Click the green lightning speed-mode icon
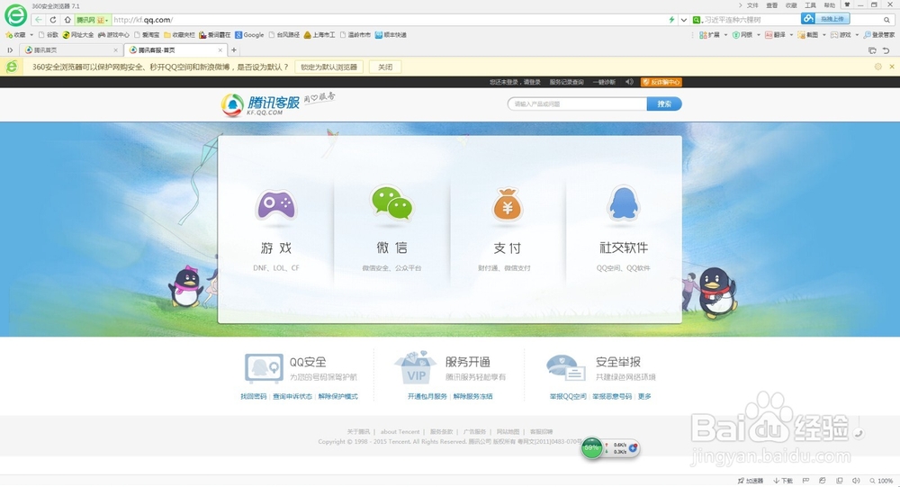Viewport: 900px width, 487px height. point(671,20)
